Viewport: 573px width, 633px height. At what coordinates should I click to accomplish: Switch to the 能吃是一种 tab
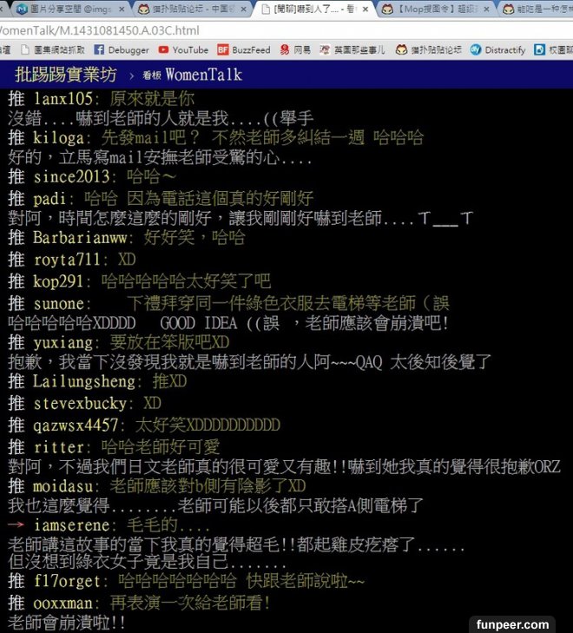(x=538, y=10)
